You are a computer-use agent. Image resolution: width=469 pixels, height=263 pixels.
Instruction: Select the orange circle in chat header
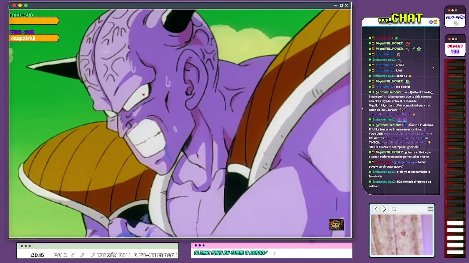point(435,22)
